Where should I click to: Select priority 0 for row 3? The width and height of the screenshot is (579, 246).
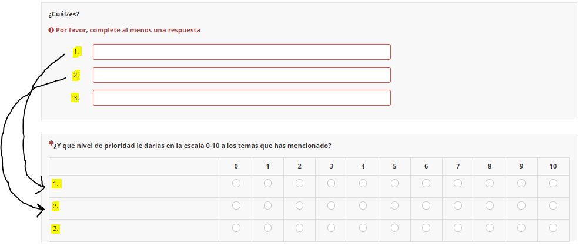pyautogui.click(x=236, y=228)
